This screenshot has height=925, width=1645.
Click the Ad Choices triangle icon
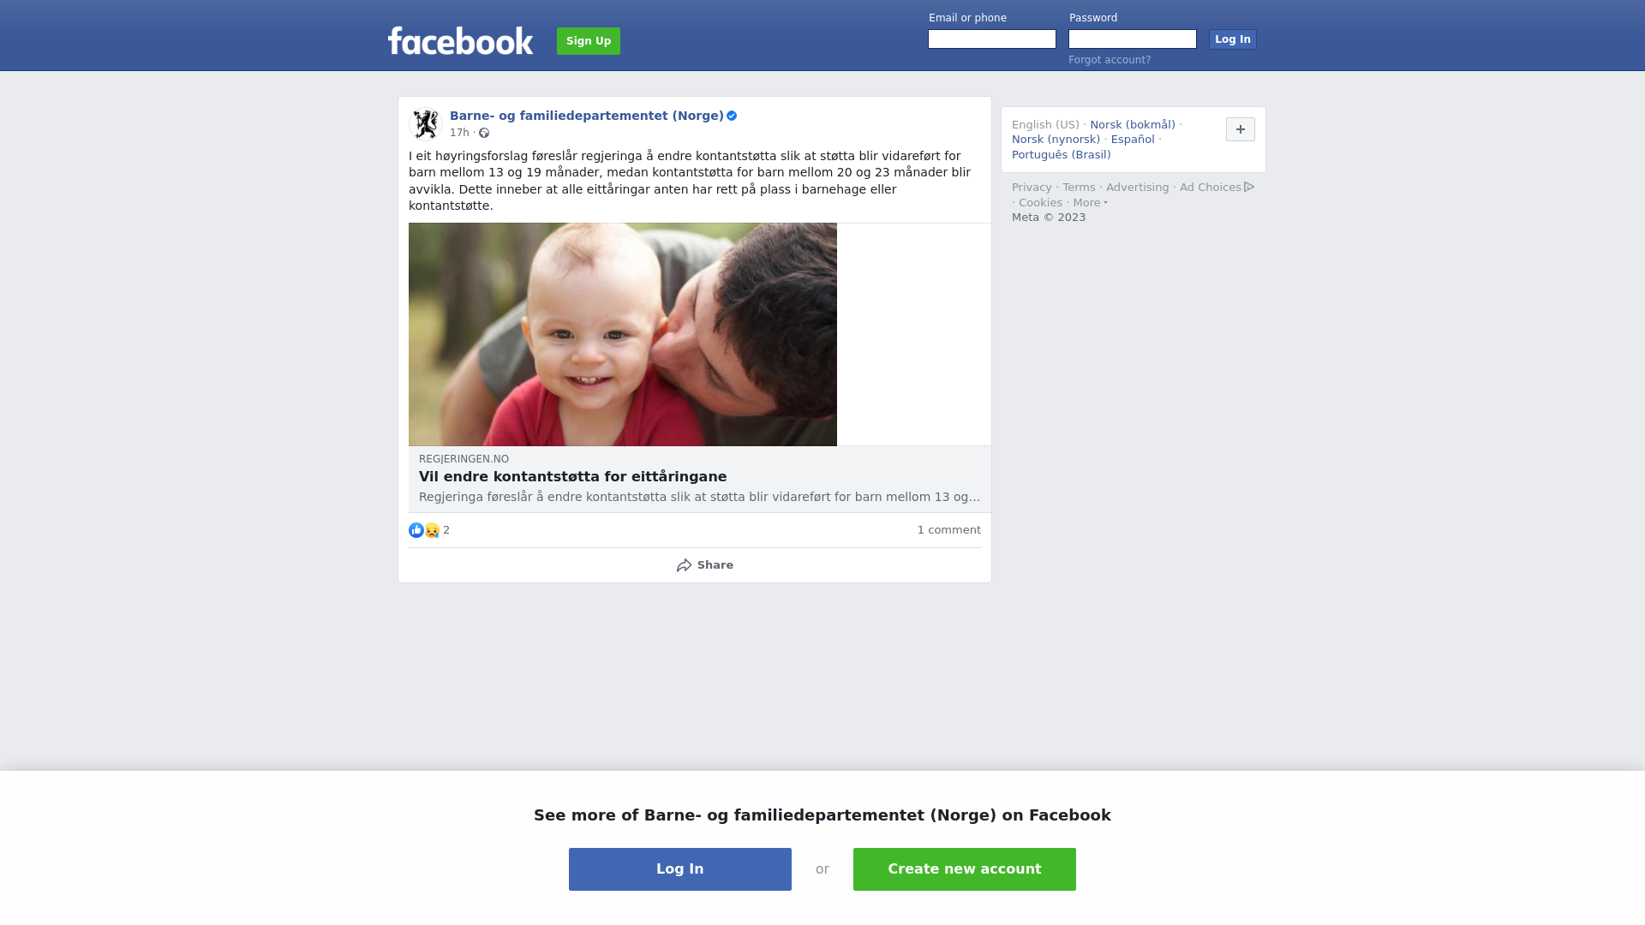click(1249, 187)
